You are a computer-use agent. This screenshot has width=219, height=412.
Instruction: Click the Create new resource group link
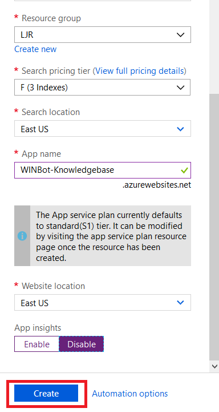pos(35,49)
